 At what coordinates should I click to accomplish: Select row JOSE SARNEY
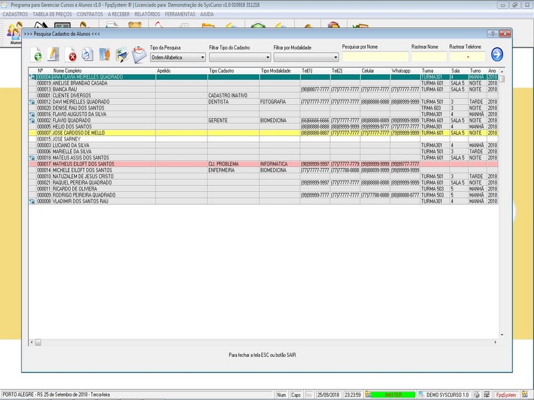coord(263,139)
